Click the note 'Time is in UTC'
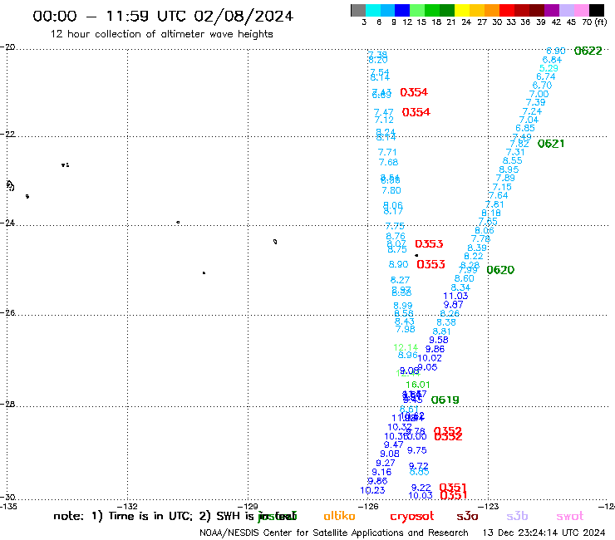Viewport: 615px width, 540px height. pos(149,516)
